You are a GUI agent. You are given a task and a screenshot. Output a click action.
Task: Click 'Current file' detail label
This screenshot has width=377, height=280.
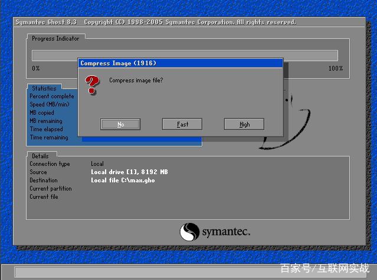44,196
